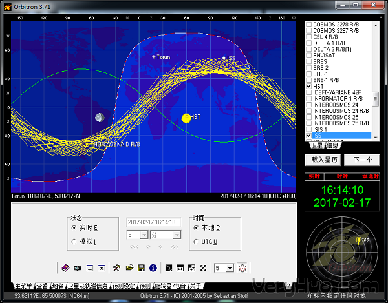Open settings with the hammer-and-wrench icon
This screenshot has width=388, height=303.
(x=117, y=267)
